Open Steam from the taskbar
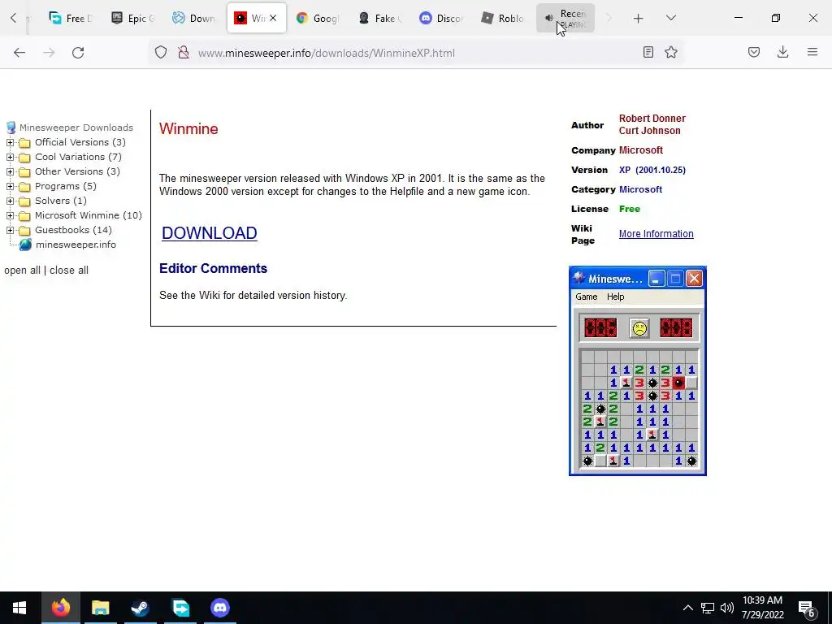Image resolution: width=832 pixels, height=624 pixels. point(140,608)
